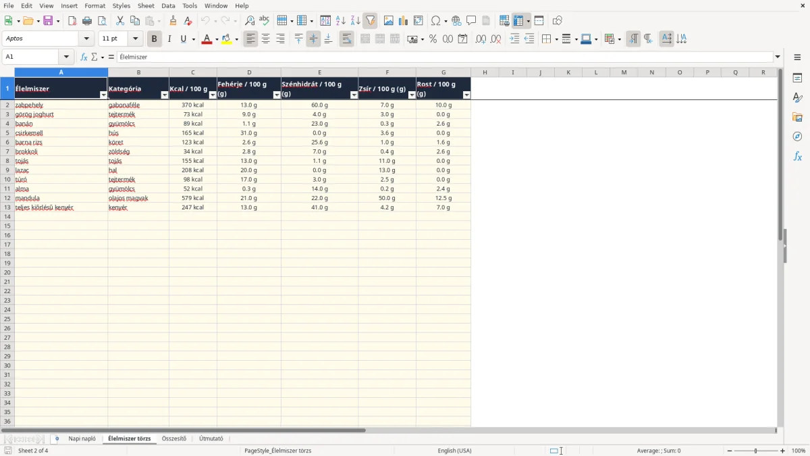Screen dimensions: 810x456
Task: Open Élelmiszer column filter dropdown
Action: 103,95
